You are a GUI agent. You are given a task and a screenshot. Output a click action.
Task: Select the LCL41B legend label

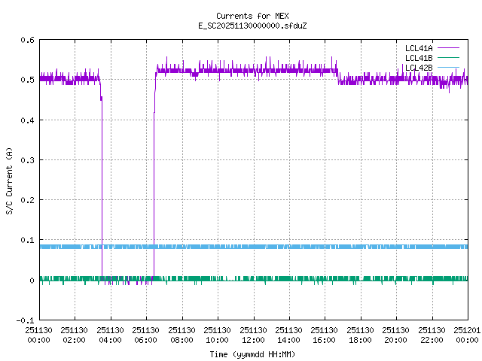[x=418, y=58]
